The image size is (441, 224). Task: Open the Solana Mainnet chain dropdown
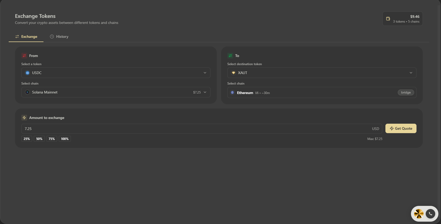[x=116, y=92]
